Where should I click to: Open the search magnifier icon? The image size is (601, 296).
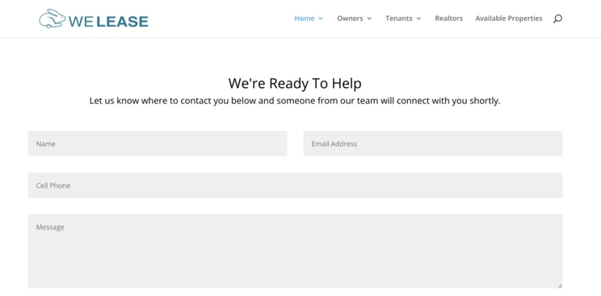point(557,19)
